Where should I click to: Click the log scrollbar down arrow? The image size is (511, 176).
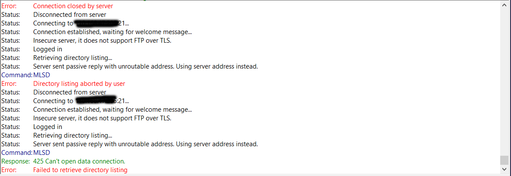click(x=504, y=170)
